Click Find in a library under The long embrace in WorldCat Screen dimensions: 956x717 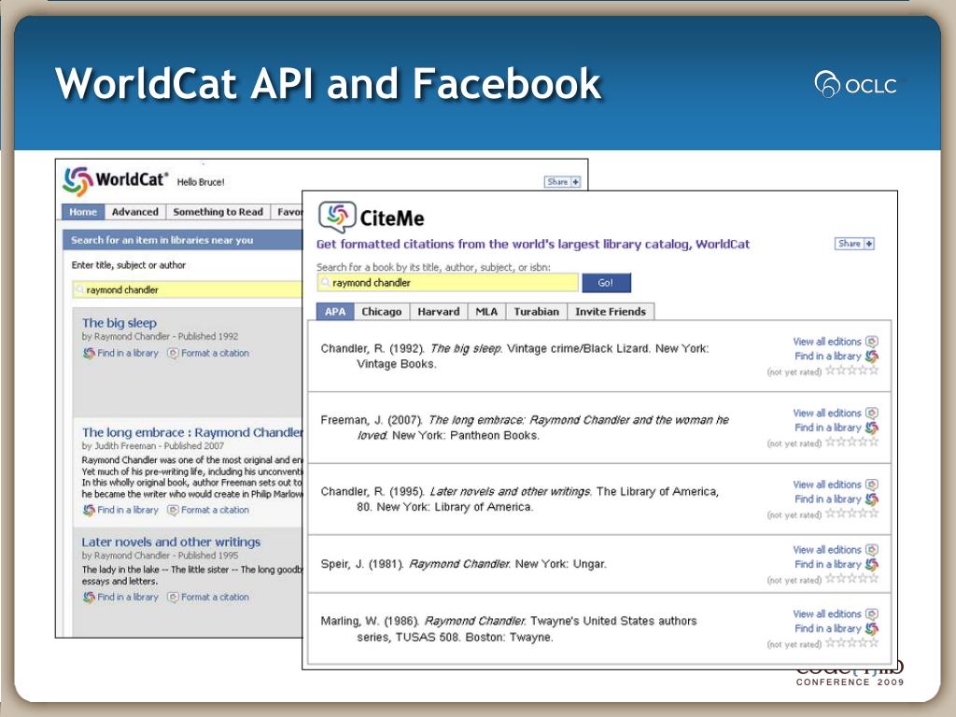(x=127, y=510)
